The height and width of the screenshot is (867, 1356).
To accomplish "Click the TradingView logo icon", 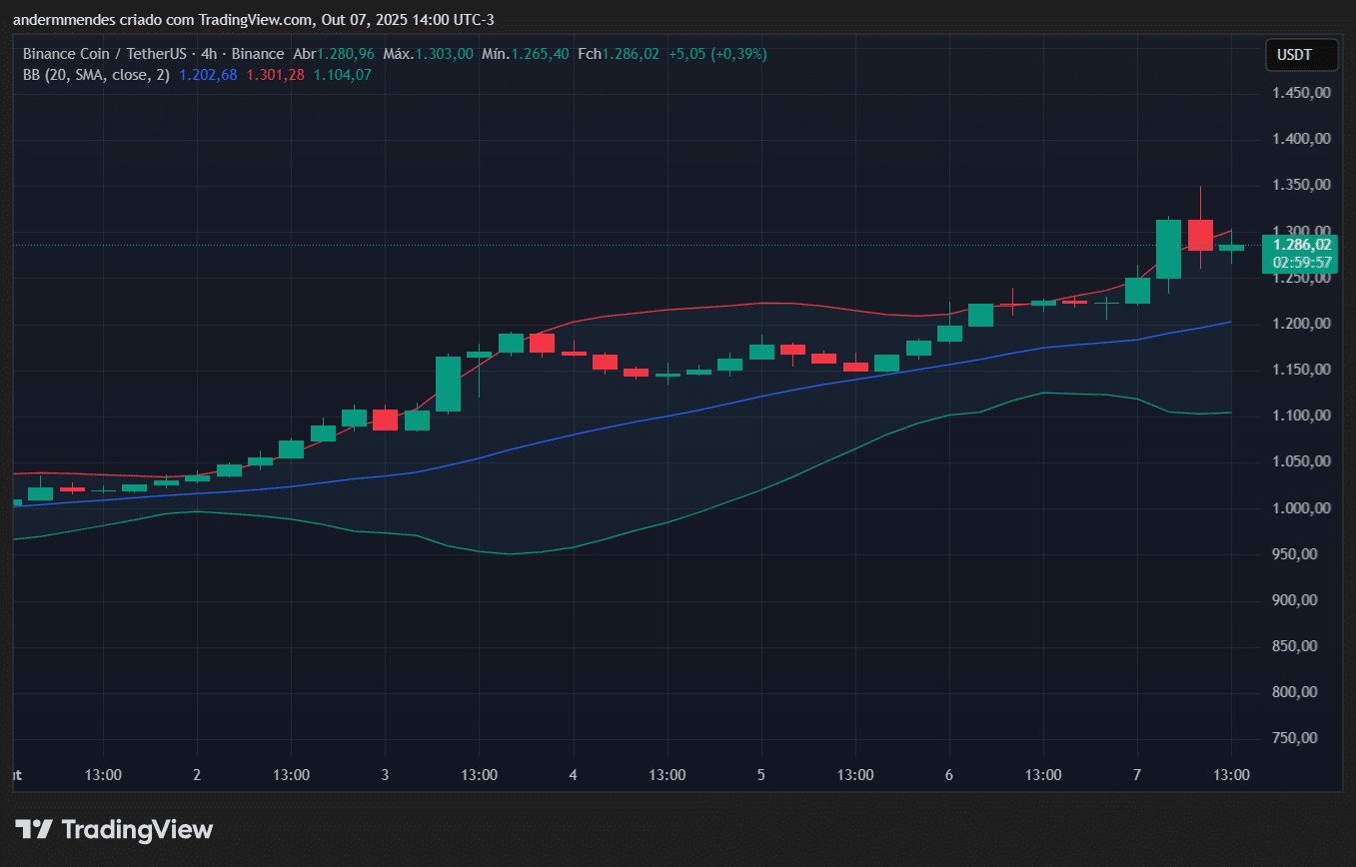I will [33, 829].
